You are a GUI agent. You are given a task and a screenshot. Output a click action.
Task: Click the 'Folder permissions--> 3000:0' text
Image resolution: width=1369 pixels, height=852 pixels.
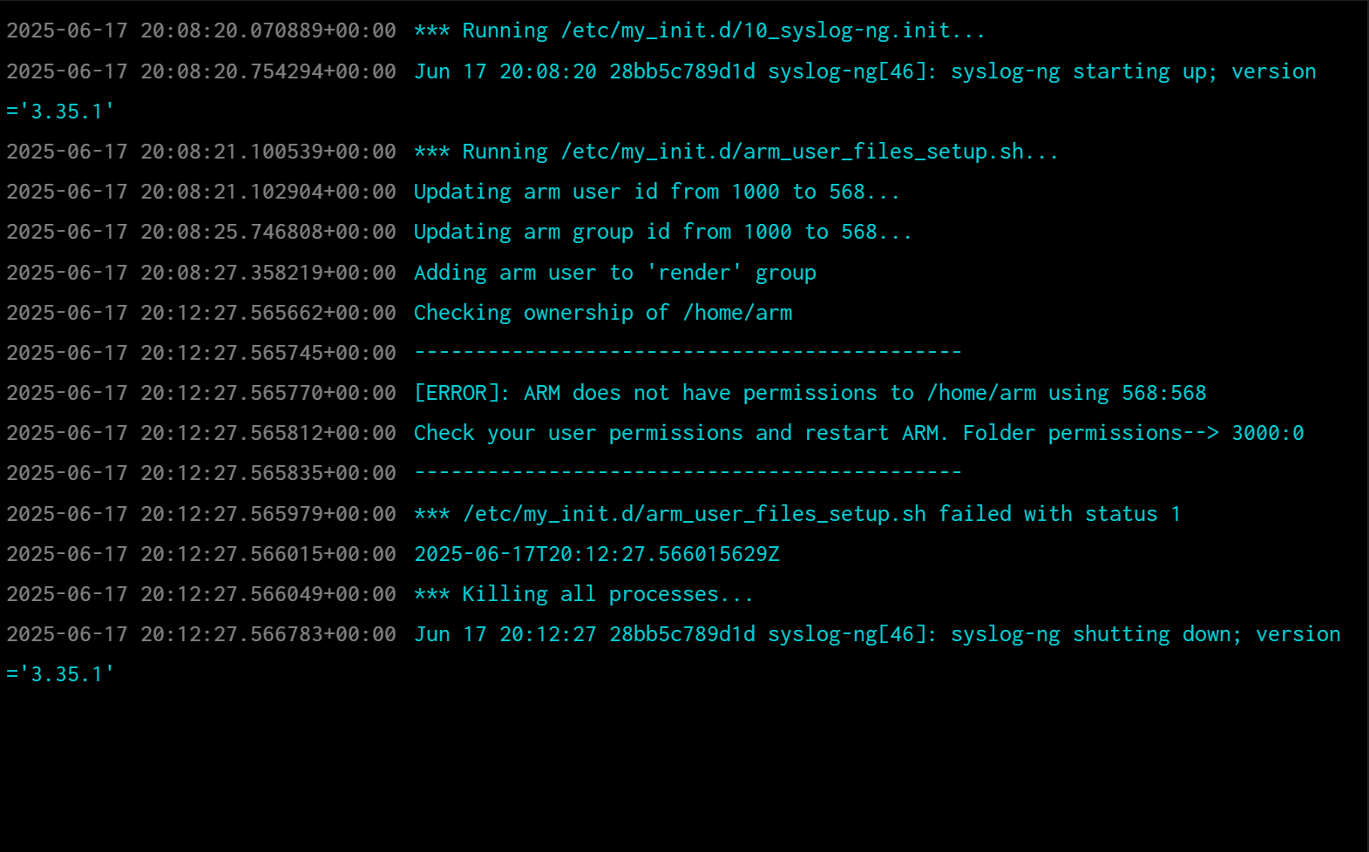pyautogui.click(x=1134, y=433)
